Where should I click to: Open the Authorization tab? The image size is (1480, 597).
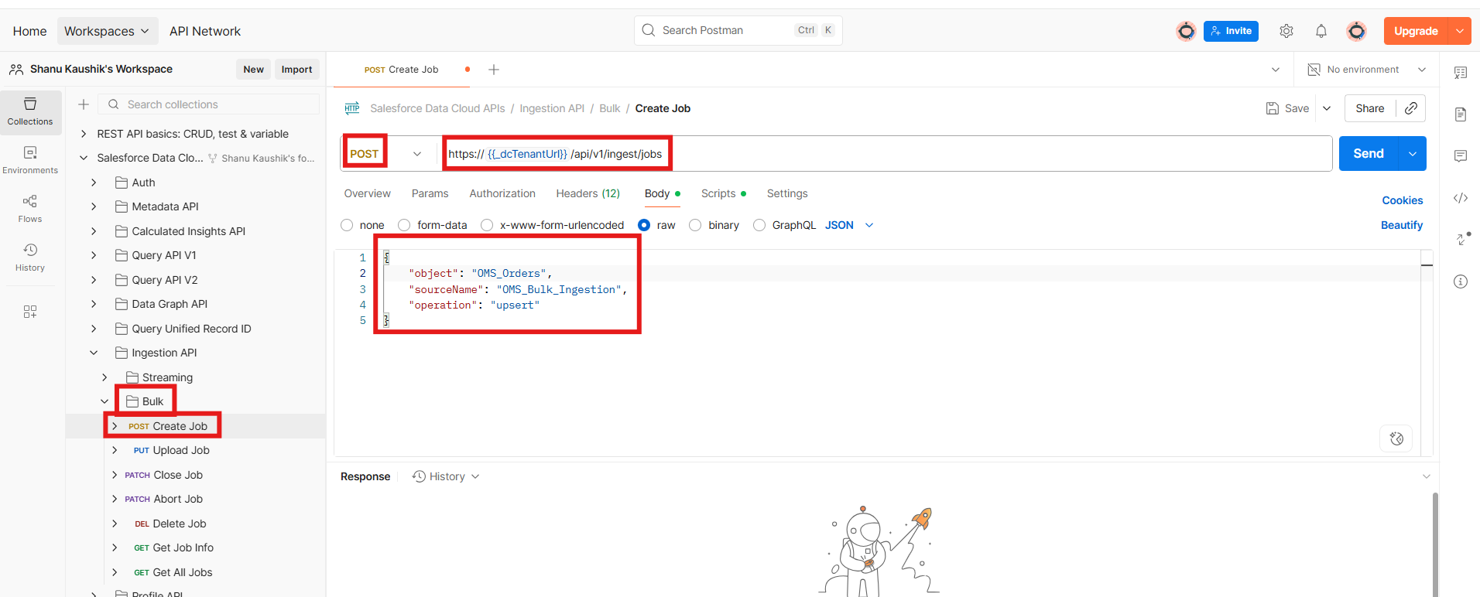pyautogui.click(x=502, y=193)
